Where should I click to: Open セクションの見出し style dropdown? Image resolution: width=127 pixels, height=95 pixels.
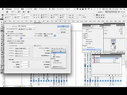[58, 48]
